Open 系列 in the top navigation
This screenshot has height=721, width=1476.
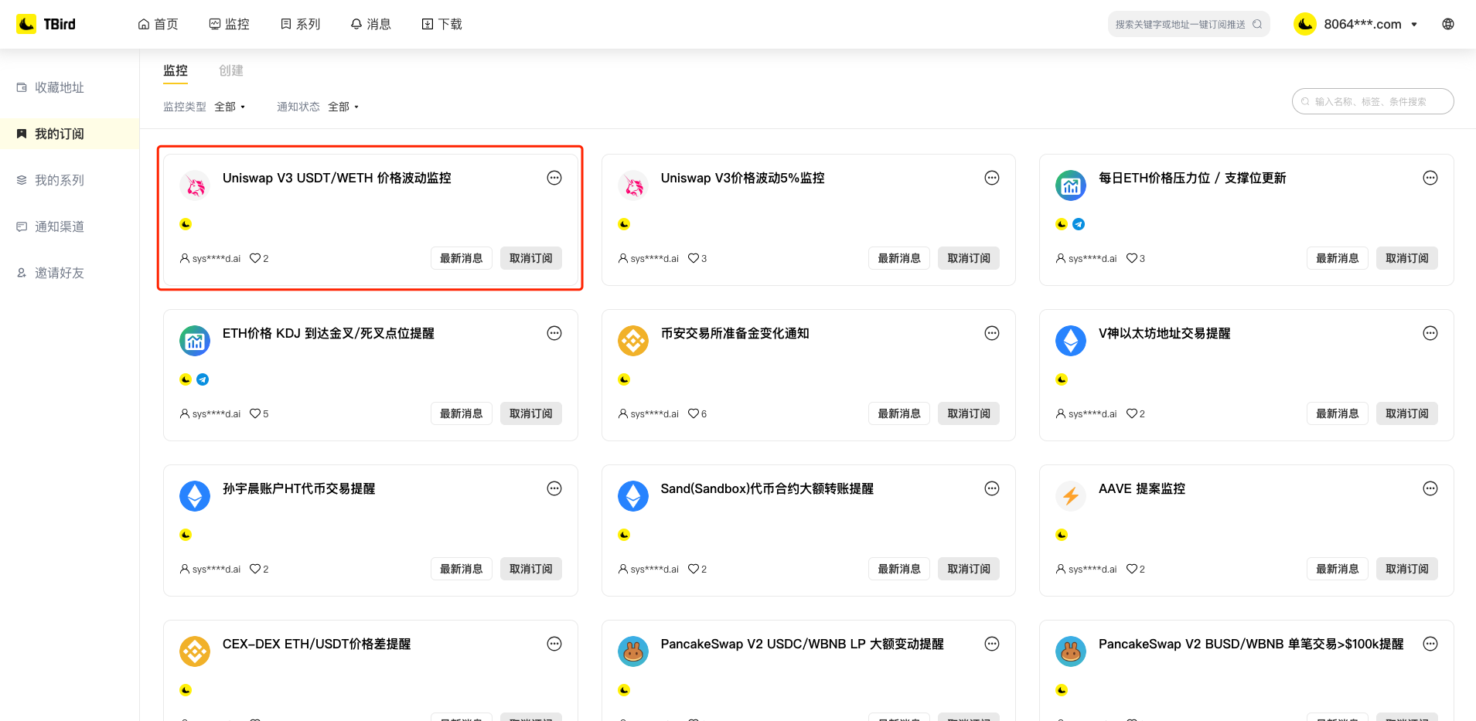[300, 24]
